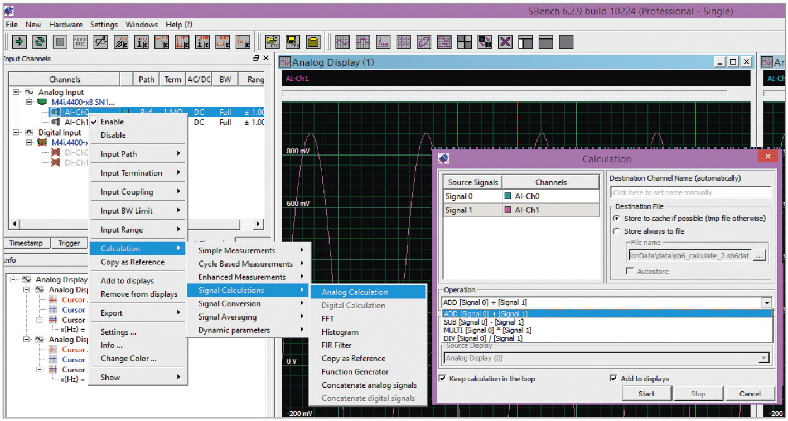788x421 pixels.
Task: Click the four-pane tile windows icon
Action: point(464,41)
